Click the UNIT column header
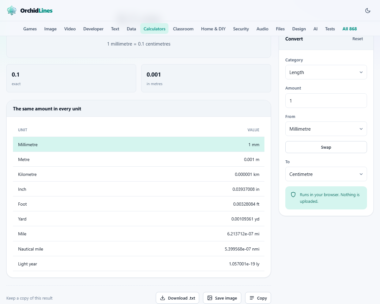 pos(22,130)
